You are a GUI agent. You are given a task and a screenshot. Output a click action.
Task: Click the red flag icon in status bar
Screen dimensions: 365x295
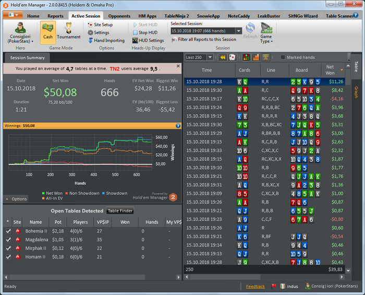274,286
